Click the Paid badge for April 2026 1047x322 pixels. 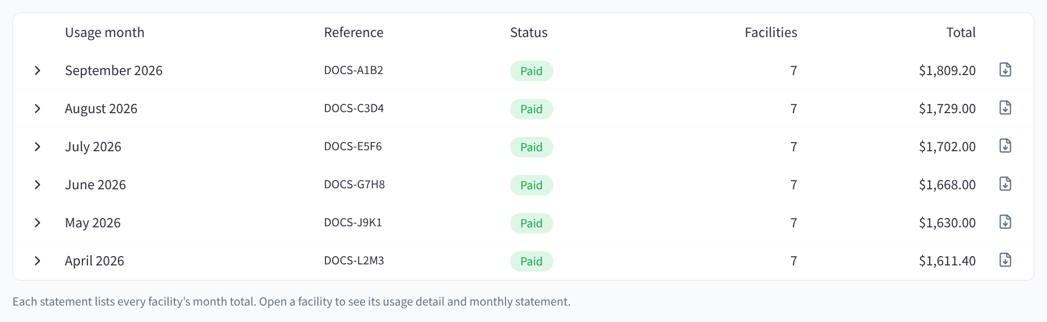click(531, 261)
